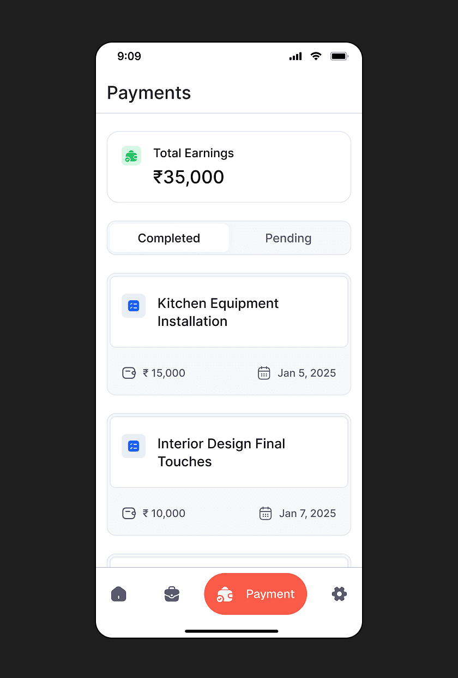Tap the calendar icon beside Jan 5, 2025
The image size is (458, 678).
264,373
